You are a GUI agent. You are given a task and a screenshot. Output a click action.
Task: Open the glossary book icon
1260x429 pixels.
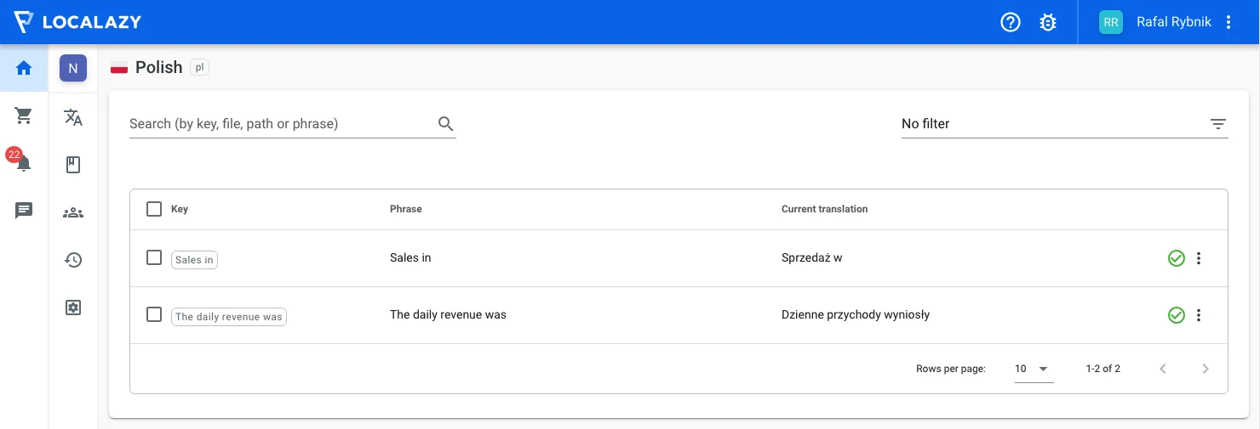pyautogui.click(x=73, y=165)
